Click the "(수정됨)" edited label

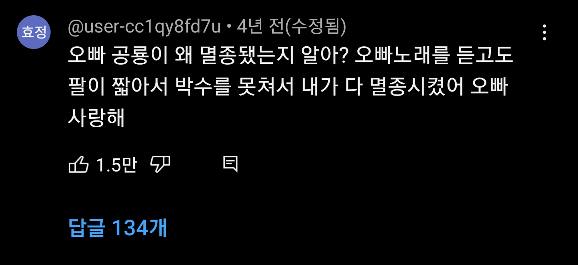pos(315,27)
